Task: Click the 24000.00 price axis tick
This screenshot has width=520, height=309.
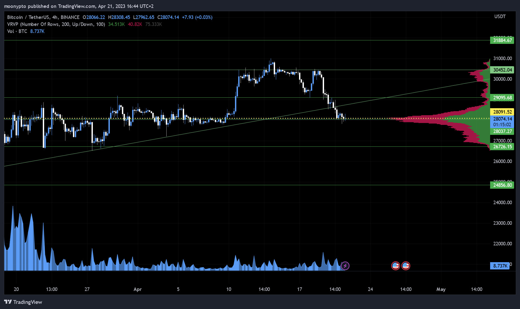Action: pos(503,202)
